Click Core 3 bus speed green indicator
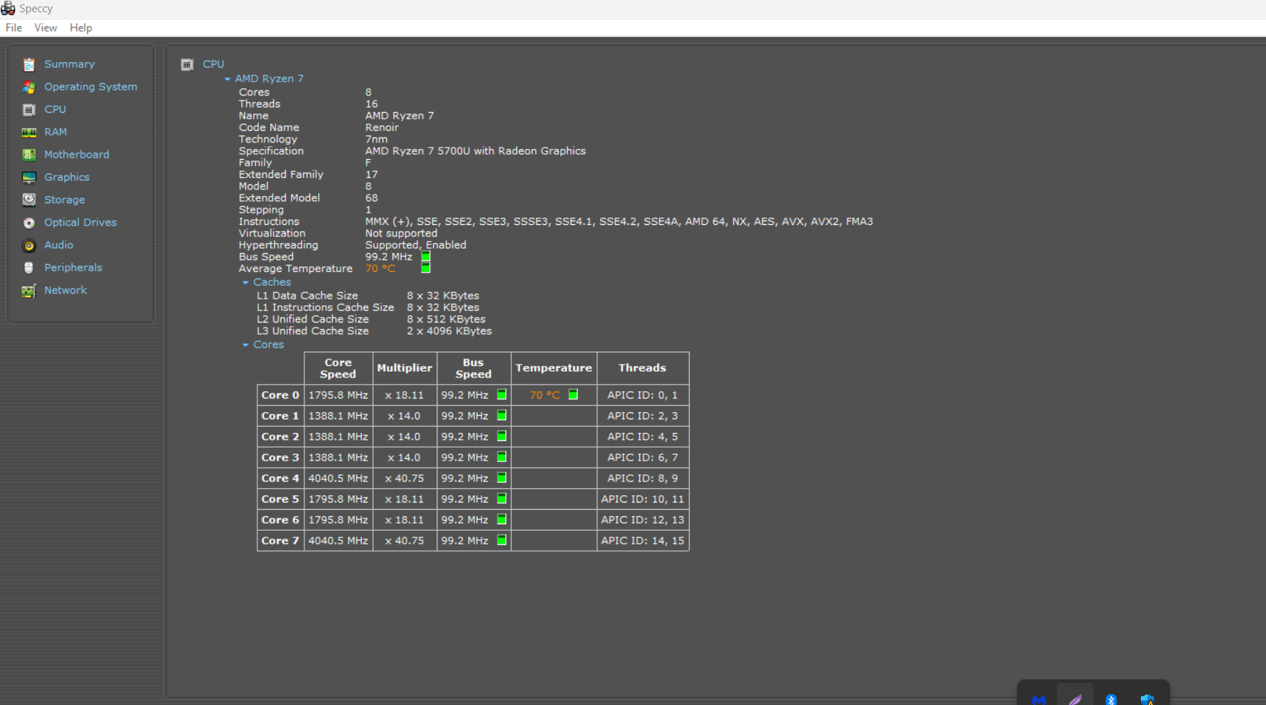The height and width of the screenshot is (705, 1266). [502, 458]
